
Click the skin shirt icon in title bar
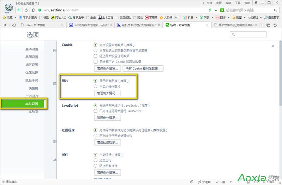click(256, 3)
